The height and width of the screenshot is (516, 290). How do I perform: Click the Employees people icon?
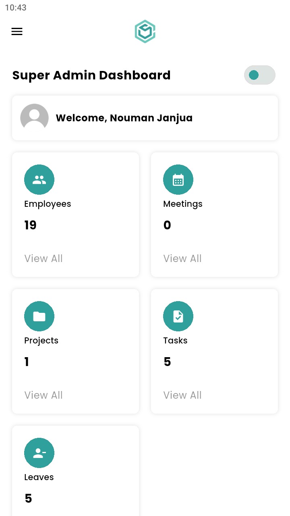point(39,180)
